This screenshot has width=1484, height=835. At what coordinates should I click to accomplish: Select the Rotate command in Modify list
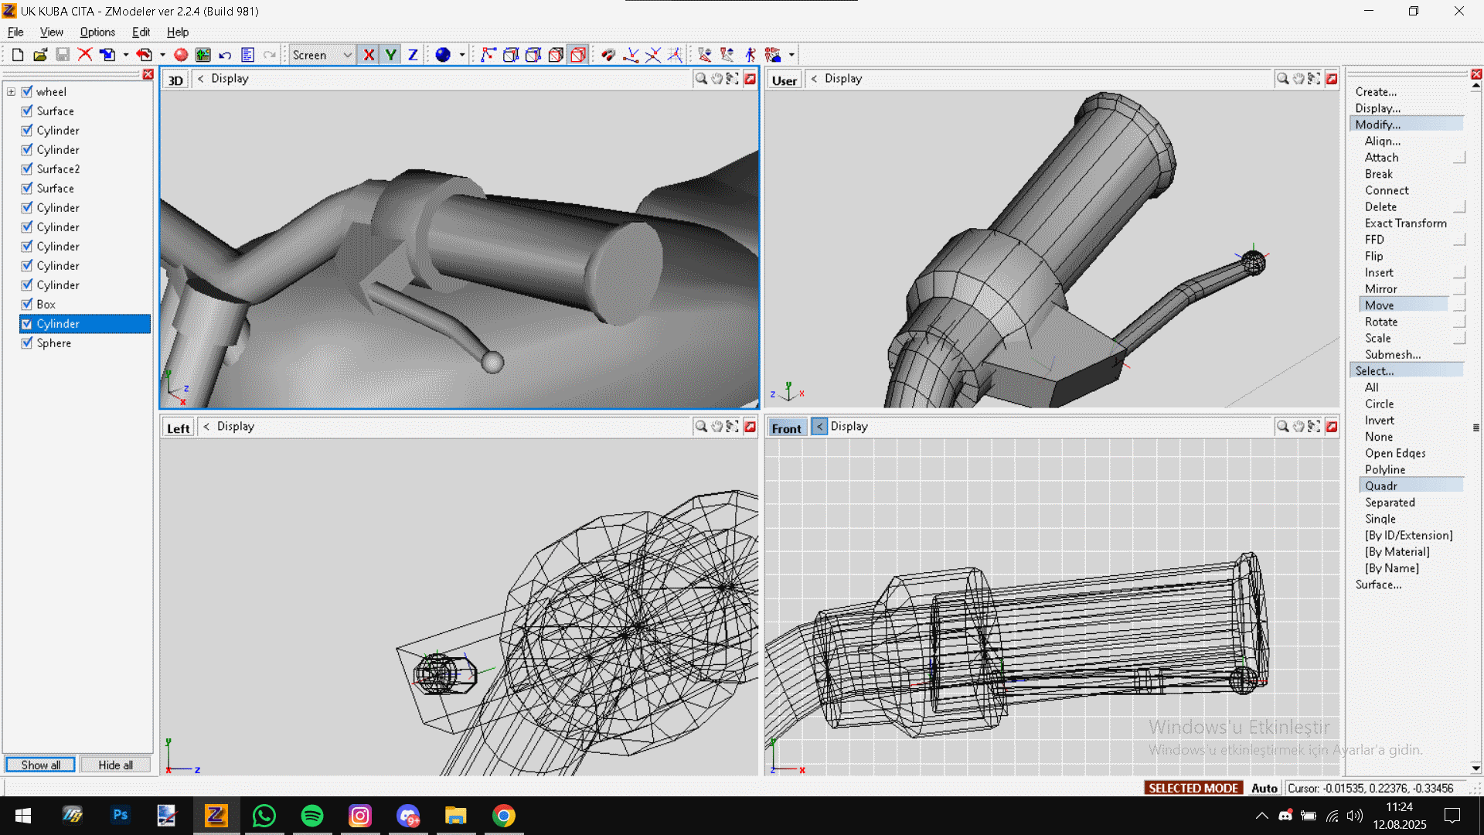click(x=1380, y=322)
